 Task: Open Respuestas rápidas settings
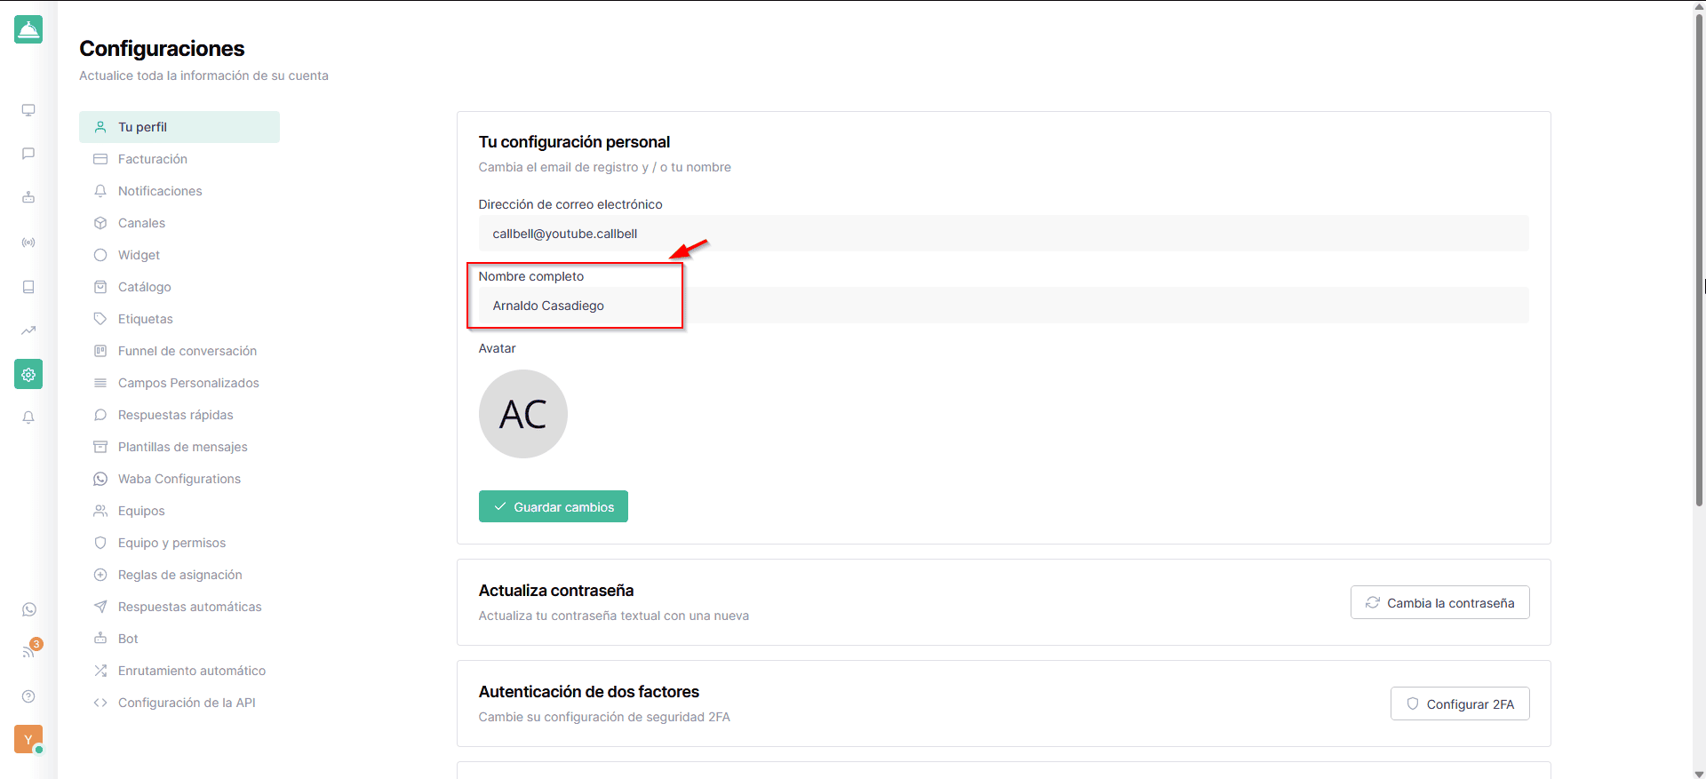pos(175,415)
